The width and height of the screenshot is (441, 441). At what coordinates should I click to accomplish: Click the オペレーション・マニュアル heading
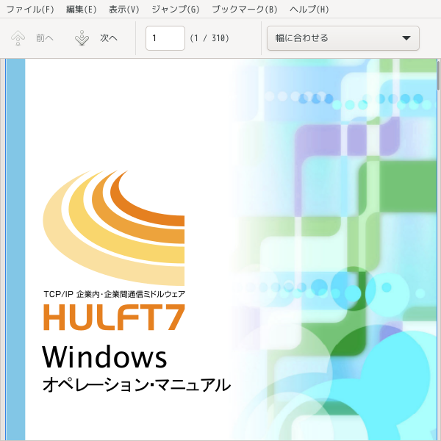pyautogui.click(x=137, y=385)
